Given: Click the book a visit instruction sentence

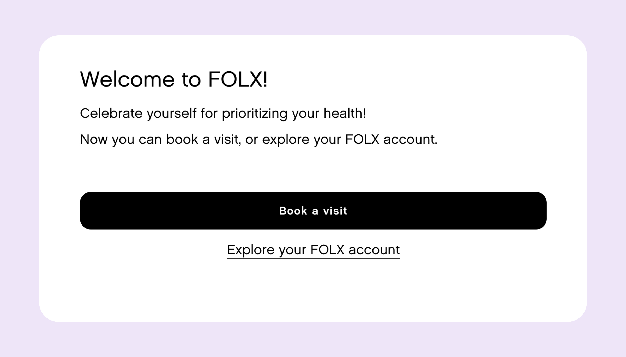Looking at the screenshot, I should tap(259, 139).
